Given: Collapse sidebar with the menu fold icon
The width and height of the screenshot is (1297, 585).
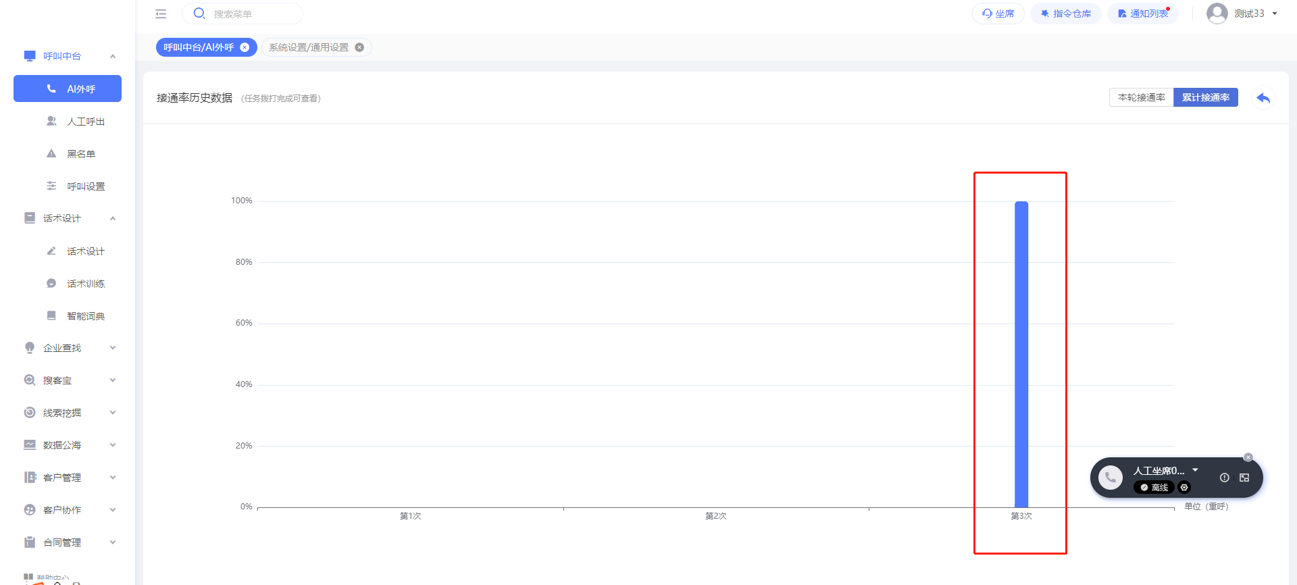Looking at the screenshot, I should tap(161, 14).
